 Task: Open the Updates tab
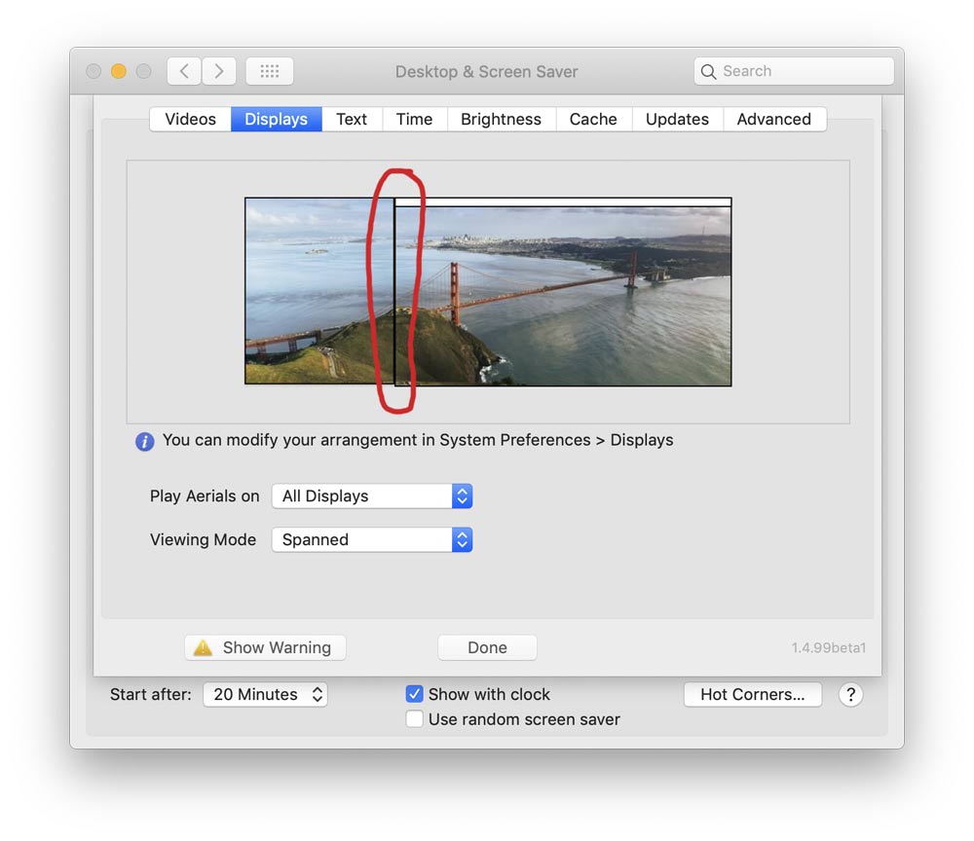(677, 119)
